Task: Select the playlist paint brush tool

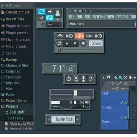Action: [x=121, y=78]
